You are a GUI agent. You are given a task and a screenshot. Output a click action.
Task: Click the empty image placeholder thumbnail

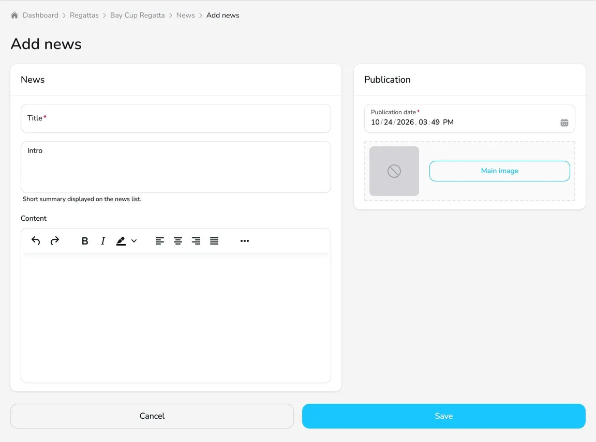pyautogui.click(x=394, y=171)
